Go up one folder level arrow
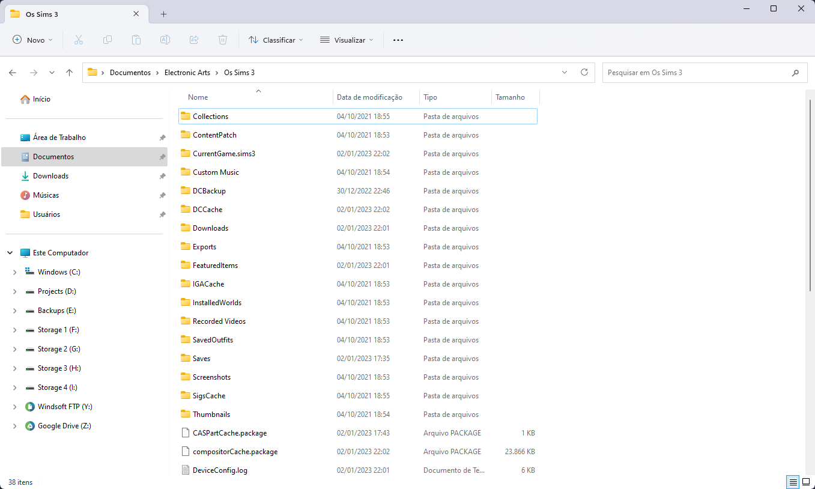The height and width of the screenshot is (489, 815). click(x=69, y=73)
